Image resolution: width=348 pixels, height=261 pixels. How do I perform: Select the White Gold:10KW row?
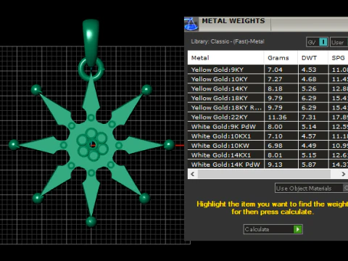point(268,146)
